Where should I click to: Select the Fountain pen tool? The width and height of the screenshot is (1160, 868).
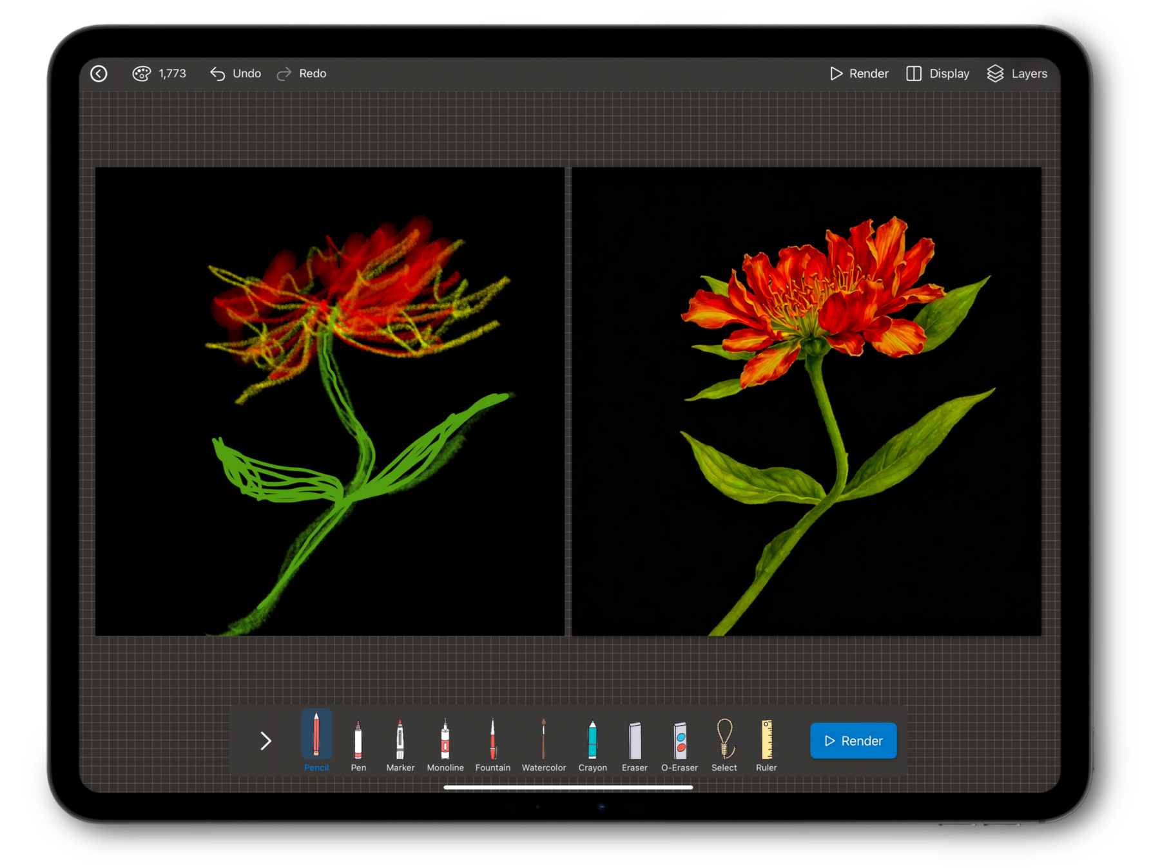pyautogui.click(x=492, y=742)
